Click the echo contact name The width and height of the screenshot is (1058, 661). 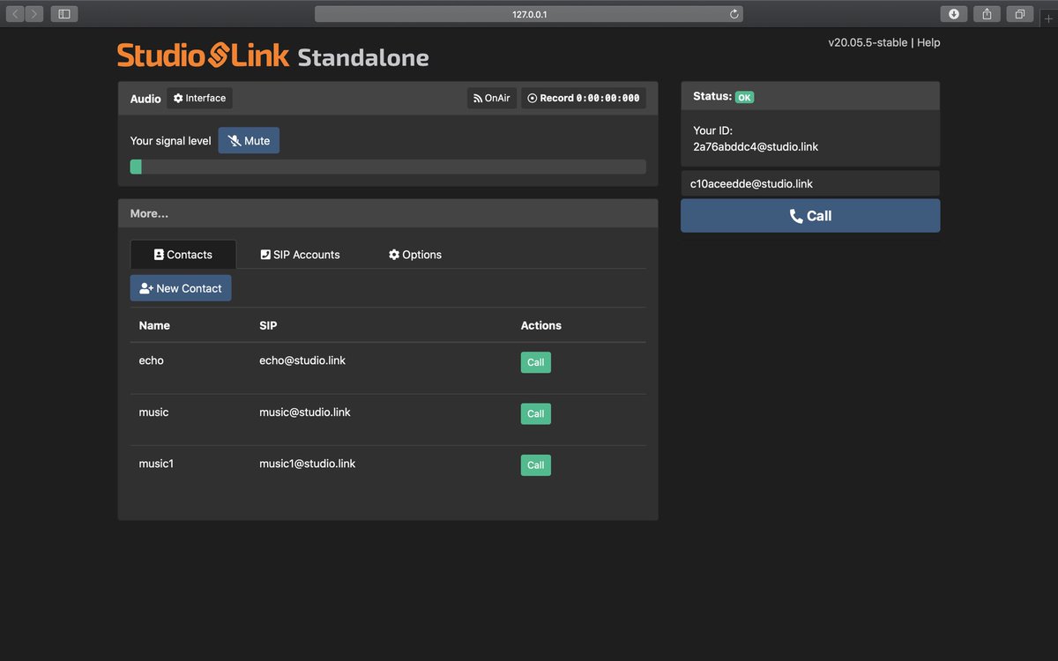coord(152,360)
